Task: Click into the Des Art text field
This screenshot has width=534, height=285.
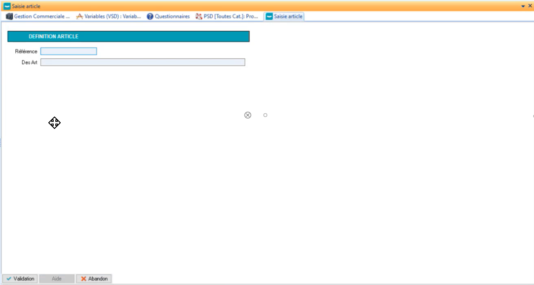Action: pos(142,62)
